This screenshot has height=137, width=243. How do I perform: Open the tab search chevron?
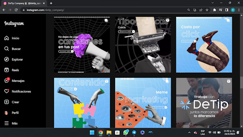coord(213,3)
